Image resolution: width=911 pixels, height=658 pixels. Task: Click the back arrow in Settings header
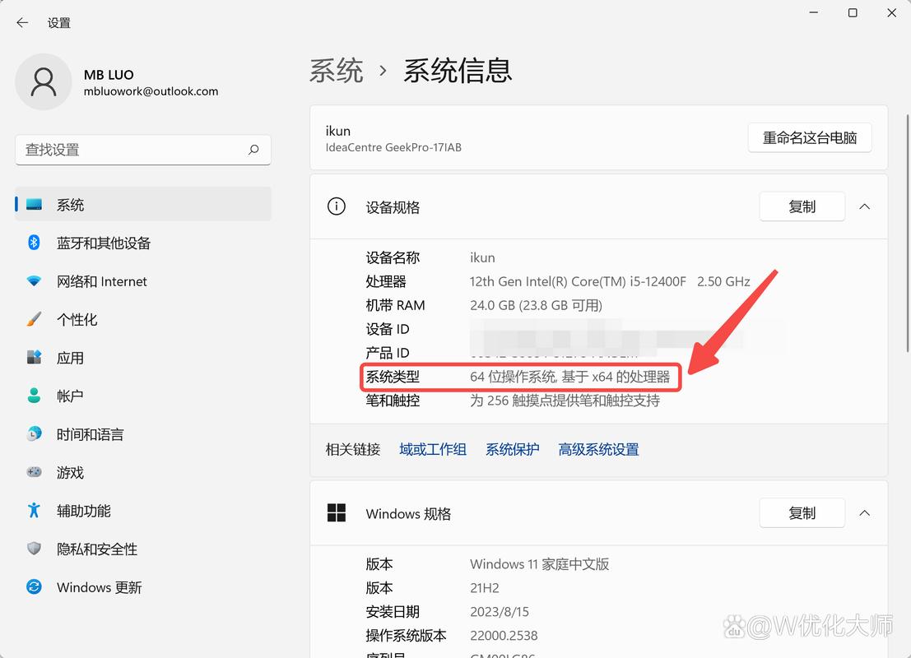tap(22, 23)
